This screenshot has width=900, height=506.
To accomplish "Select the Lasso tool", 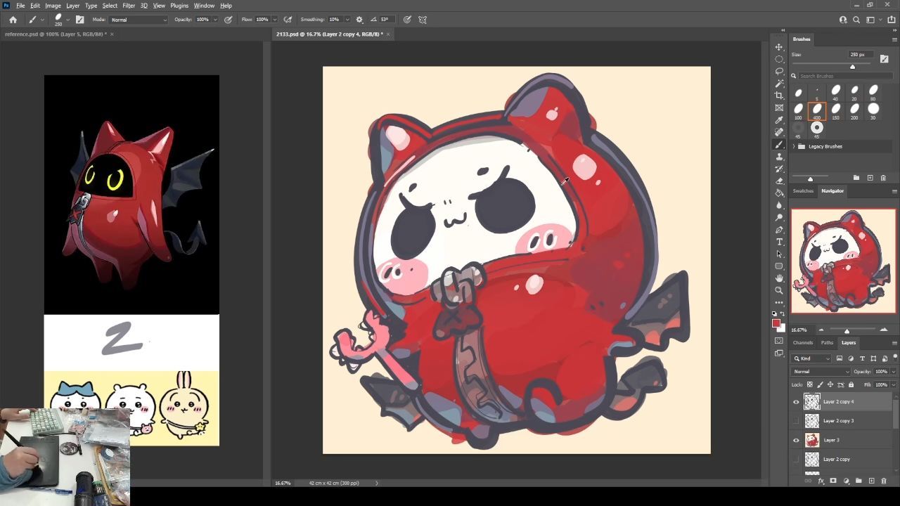I will (779, 71).
